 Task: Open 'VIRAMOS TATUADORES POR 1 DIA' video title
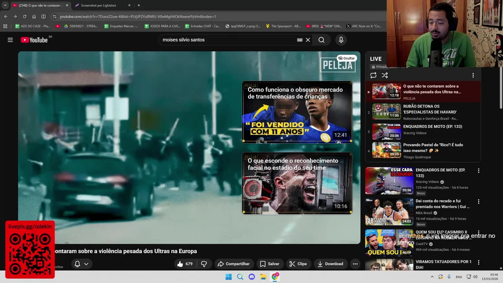tap(443, 264)
